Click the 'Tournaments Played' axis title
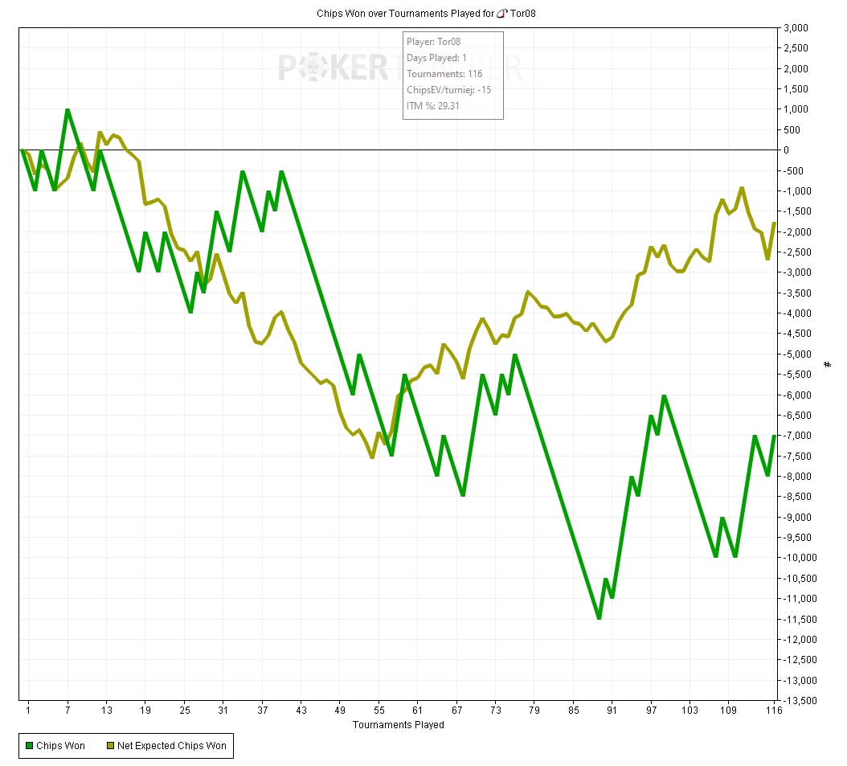 click(x=398, y=725)
